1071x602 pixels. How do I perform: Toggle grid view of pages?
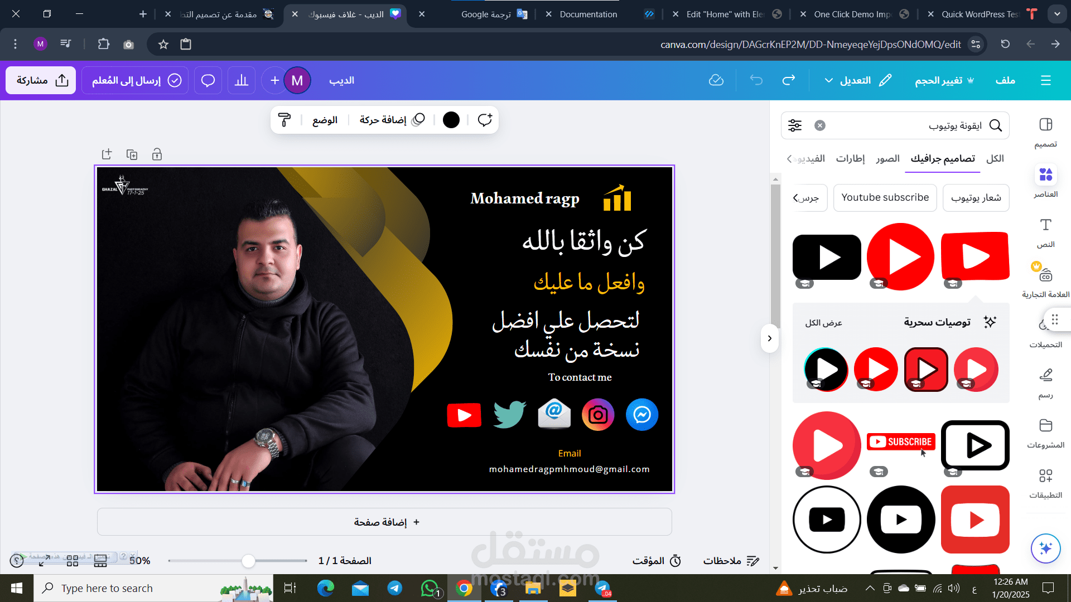[73, 561]
